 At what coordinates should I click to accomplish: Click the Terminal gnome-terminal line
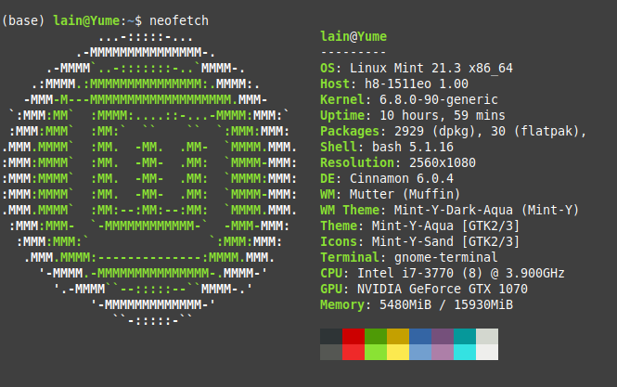coord(409,257)
